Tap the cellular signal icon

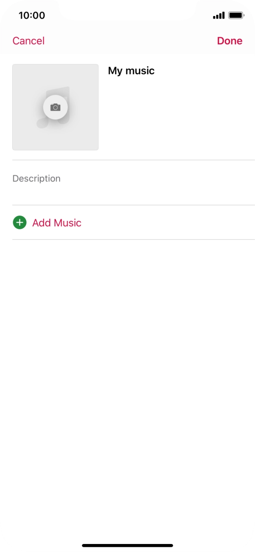coord(219,15)
